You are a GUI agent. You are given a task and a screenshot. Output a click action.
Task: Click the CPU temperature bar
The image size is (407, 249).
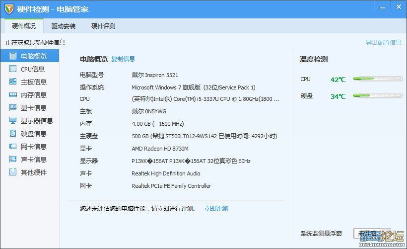pos(377,79)
